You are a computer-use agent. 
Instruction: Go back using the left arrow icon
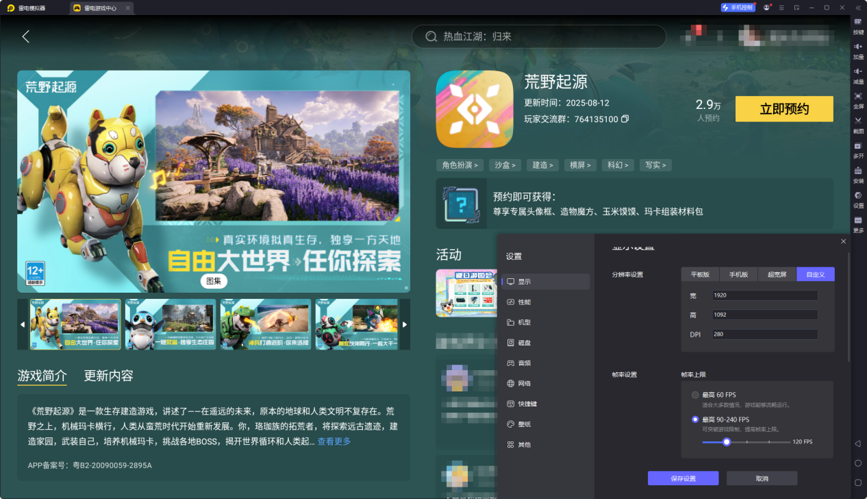(x=26, y=36)
